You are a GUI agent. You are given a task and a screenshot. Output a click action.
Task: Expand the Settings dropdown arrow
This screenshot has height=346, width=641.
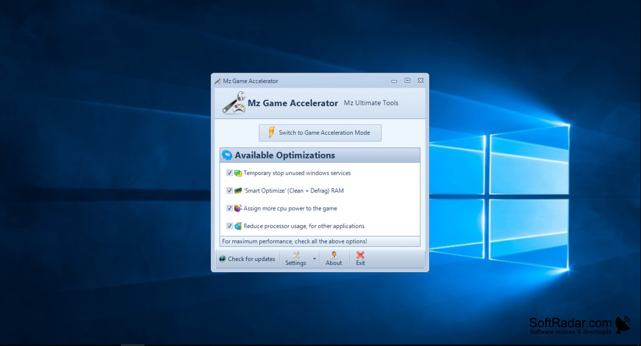coord(315,259)
